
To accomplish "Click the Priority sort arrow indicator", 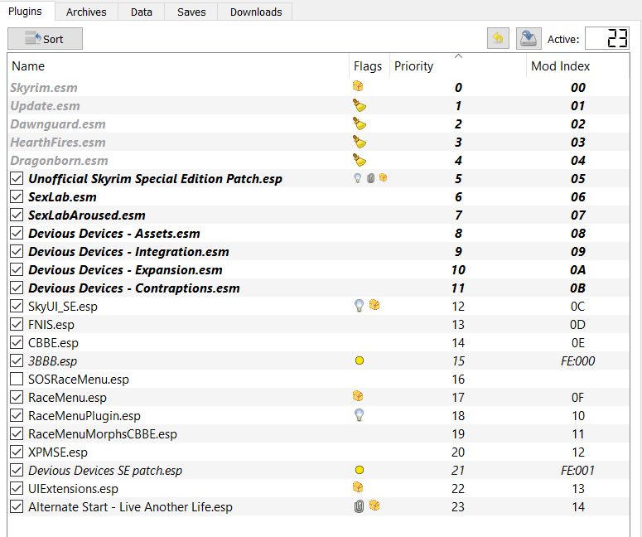I will click(x=459, y=56).
